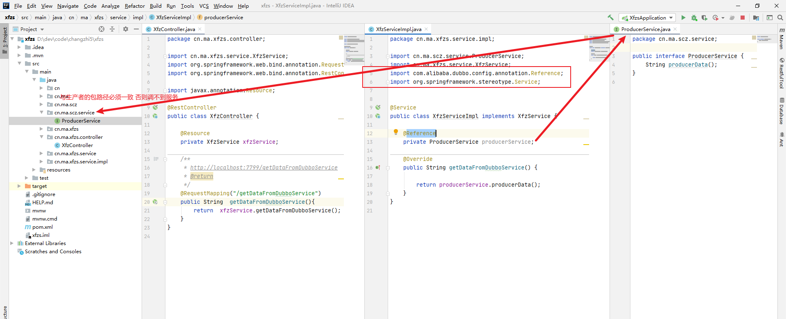Open Project panel settings gear
Screen dimensions: 786x319
[126, 29]
